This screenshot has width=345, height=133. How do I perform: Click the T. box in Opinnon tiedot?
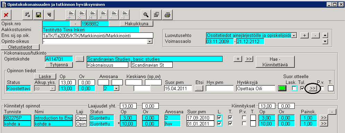(331, 88)
